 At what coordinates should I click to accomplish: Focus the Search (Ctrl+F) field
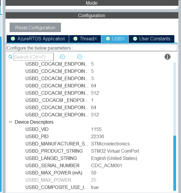click(x=34, y=57)
